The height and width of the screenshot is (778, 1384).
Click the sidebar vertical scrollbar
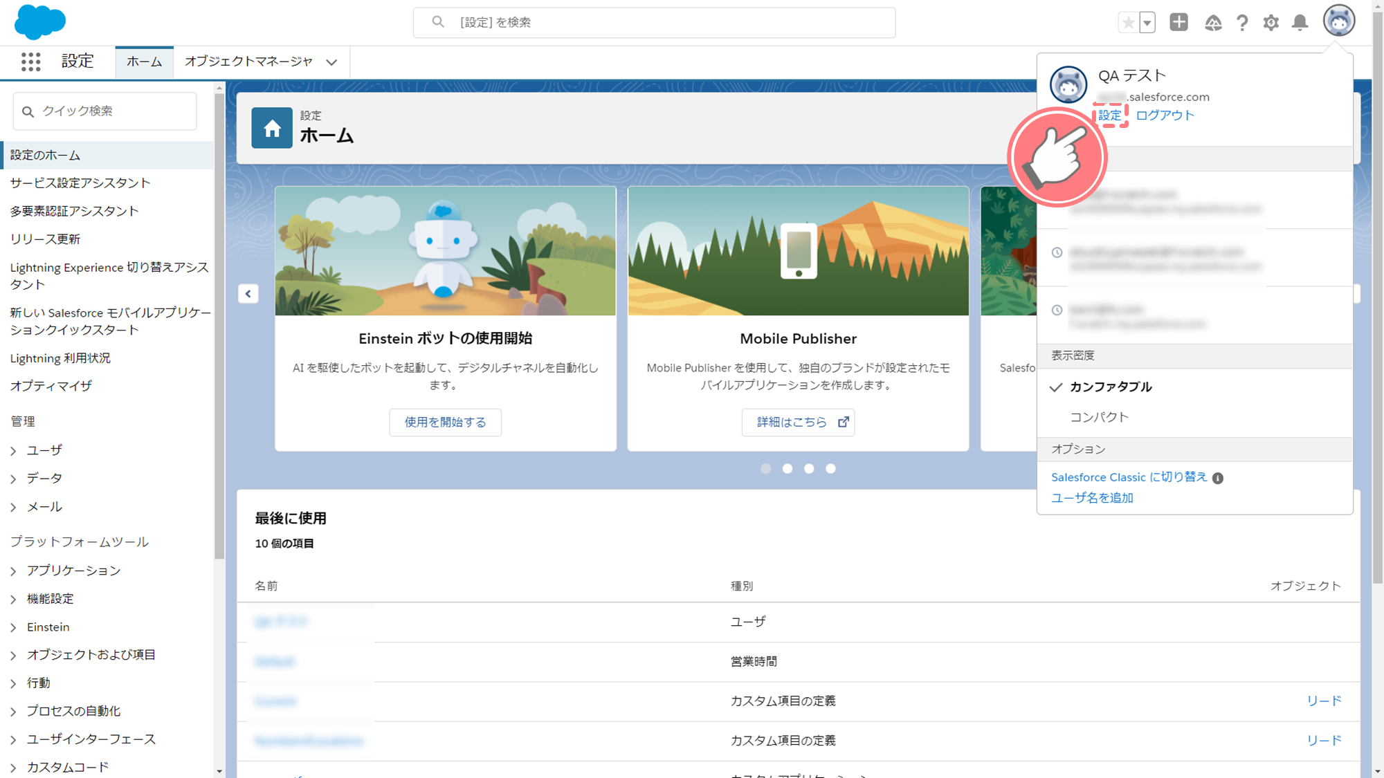[x=219, y=325]
